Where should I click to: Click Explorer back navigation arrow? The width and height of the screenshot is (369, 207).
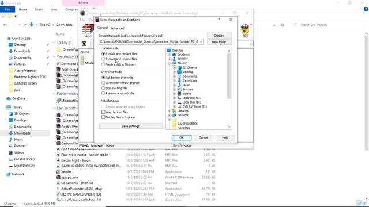pyautogui.click(x=5, y=25)
